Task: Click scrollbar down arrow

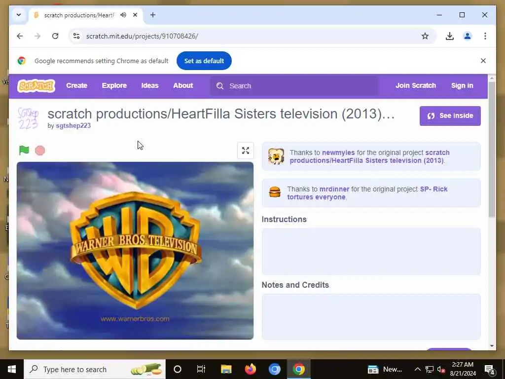Action: [x=492, y=346]
